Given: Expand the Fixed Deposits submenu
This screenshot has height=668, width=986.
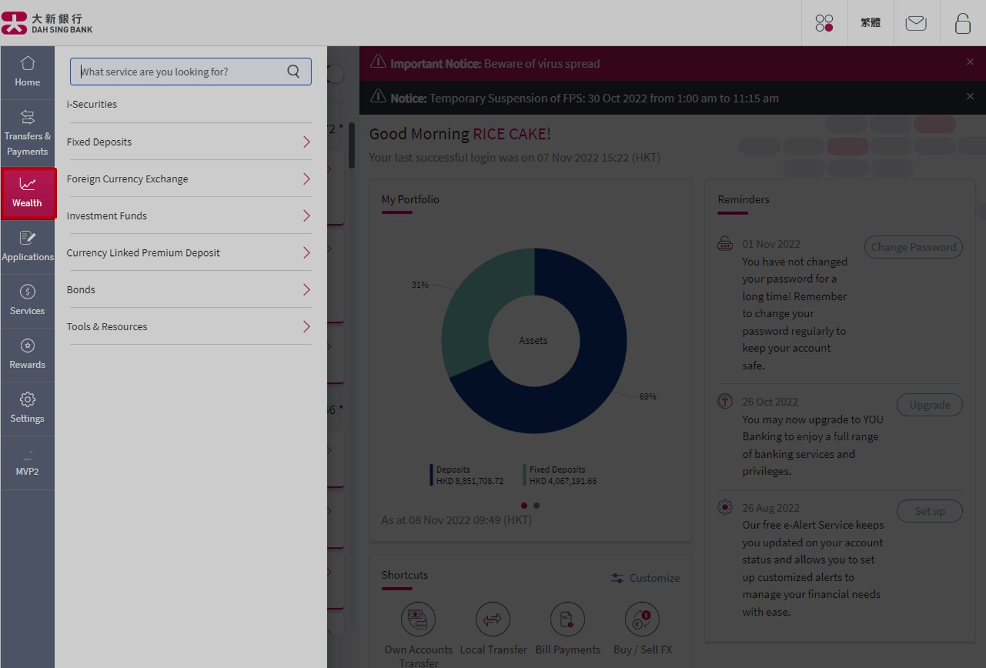Looking at the screenshot, I should point(189,142).
